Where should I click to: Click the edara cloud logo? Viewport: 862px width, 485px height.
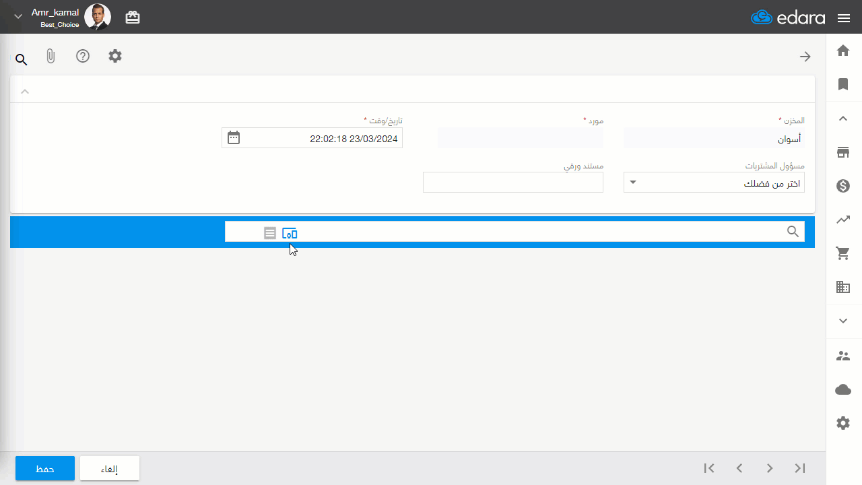(788, 18)
